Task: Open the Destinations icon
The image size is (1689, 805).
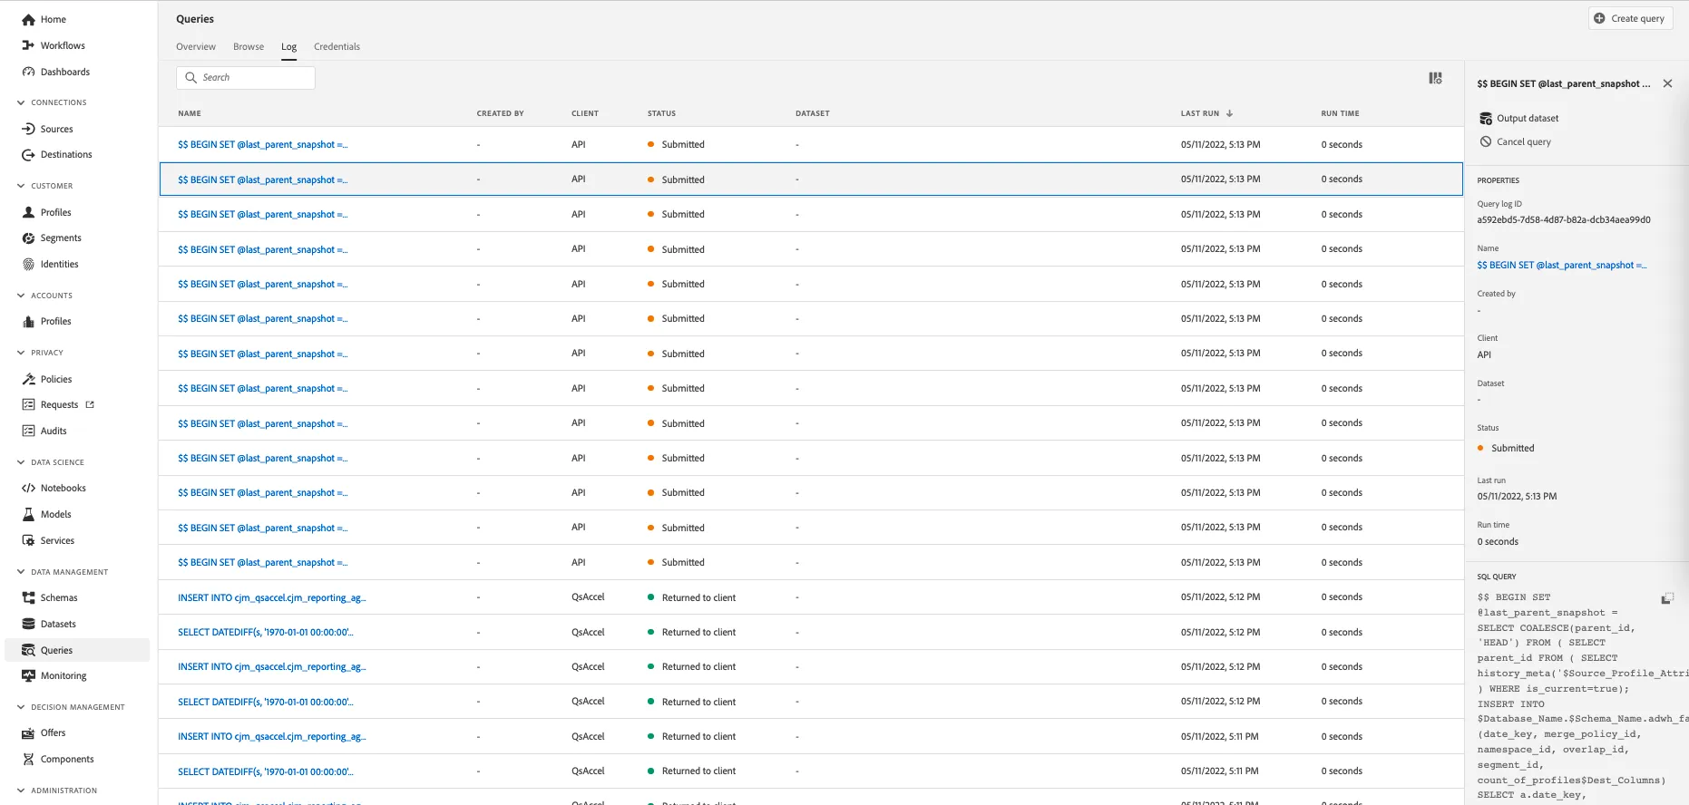Action: coord(28,155)
